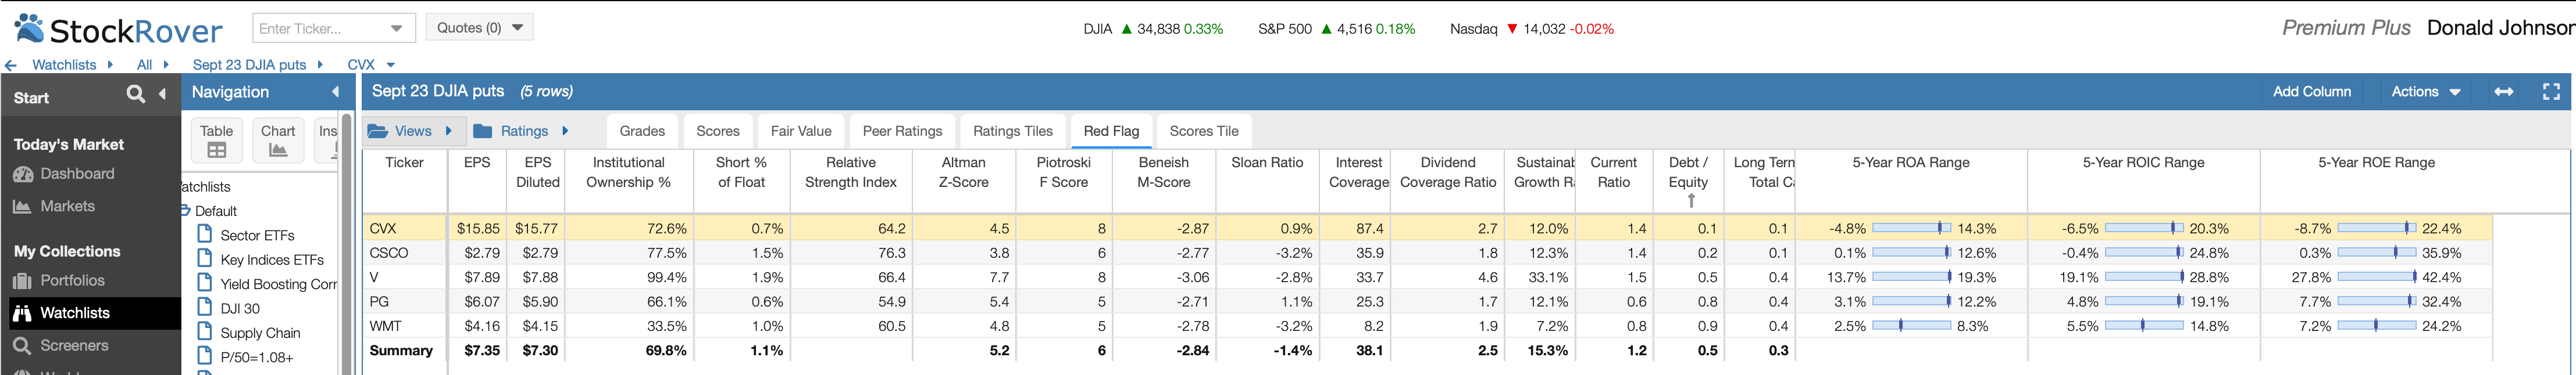Open the Ratings folder
Viewport: 2576px width, 375px height.
click(x=512, y=131)
